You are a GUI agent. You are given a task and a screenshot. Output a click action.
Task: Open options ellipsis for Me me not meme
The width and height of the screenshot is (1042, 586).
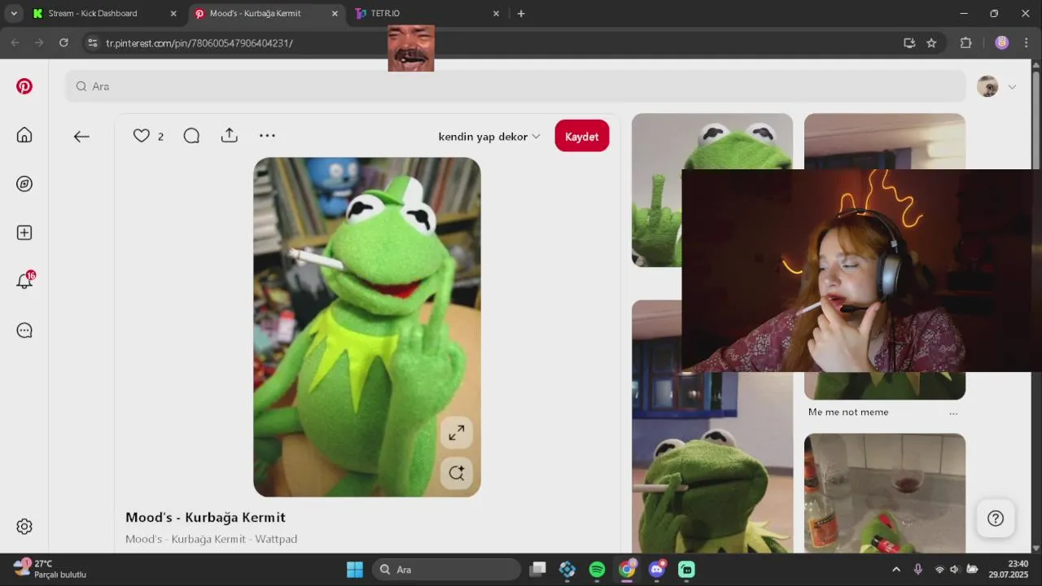pyautogui.click(x=953, y=413)
